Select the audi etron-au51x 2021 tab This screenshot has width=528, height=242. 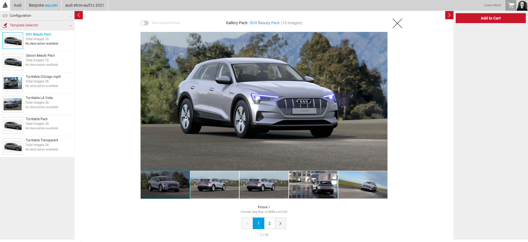point(85,5)
